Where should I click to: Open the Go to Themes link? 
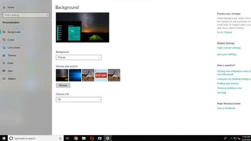click(x=224, y=32)
